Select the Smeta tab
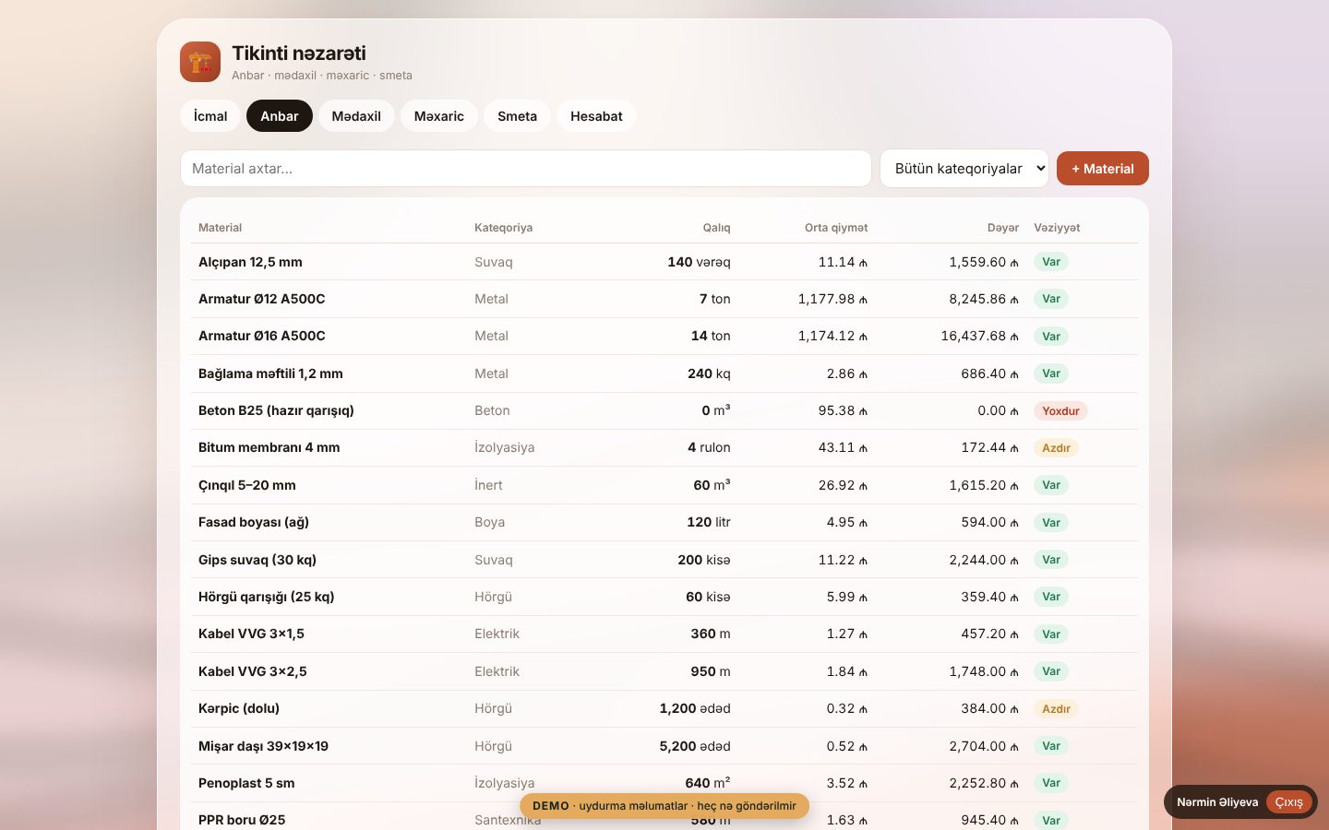This screenshot has height=830, width=1329. [x=517, y=116]
